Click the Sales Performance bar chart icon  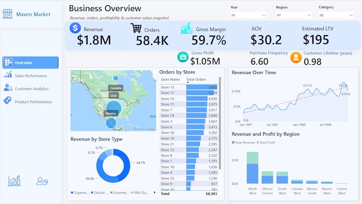[x=8, y=74]
